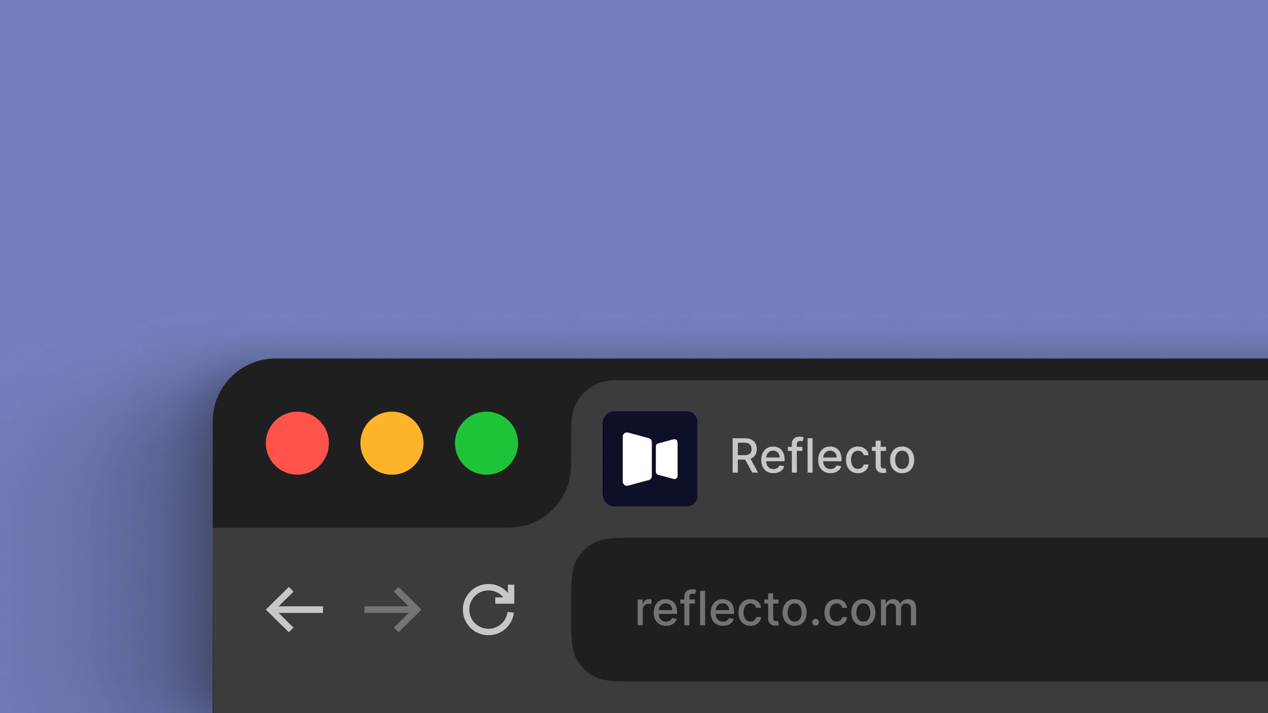1268x713 pixels.
Task: Click the title bar area left of the red button
Action: pos(240,443)
